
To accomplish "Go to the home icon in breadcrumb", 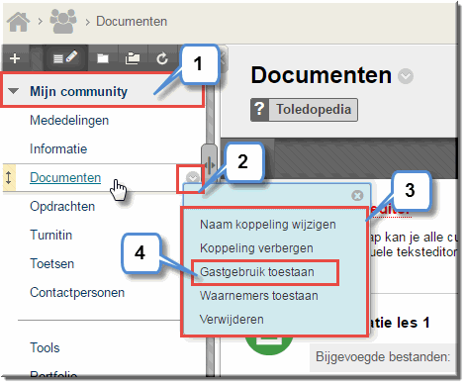I will tap(18, 22).
